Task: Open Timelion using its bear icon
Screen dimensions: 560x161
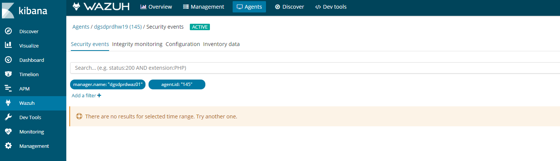Action: click(x=8, y=74)
